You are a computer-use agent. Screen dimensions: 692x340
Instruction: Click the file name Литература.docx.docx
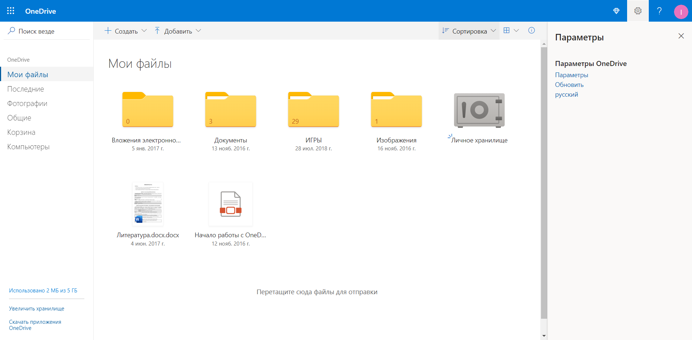(148, 235)
